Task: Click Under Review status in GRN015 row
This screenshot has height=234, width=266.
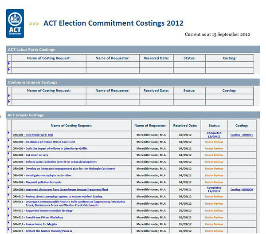Action: 214,231
